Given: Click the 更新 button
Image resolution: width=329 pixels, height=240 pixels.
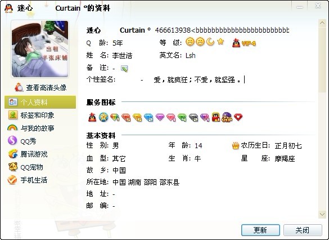Looking at the screenshot, I should coord(260,230).
